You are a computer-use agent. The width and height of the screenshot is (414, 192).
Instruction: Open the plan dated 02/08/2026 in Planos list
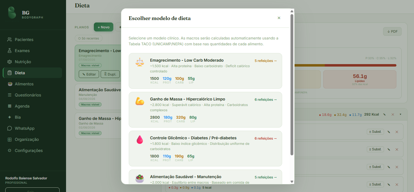point(98,125)
